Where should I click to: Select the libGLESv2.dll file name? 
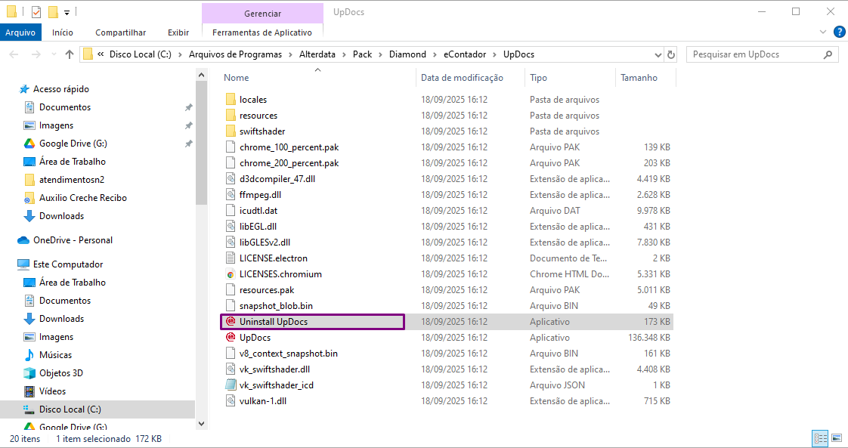pos(265,243)
